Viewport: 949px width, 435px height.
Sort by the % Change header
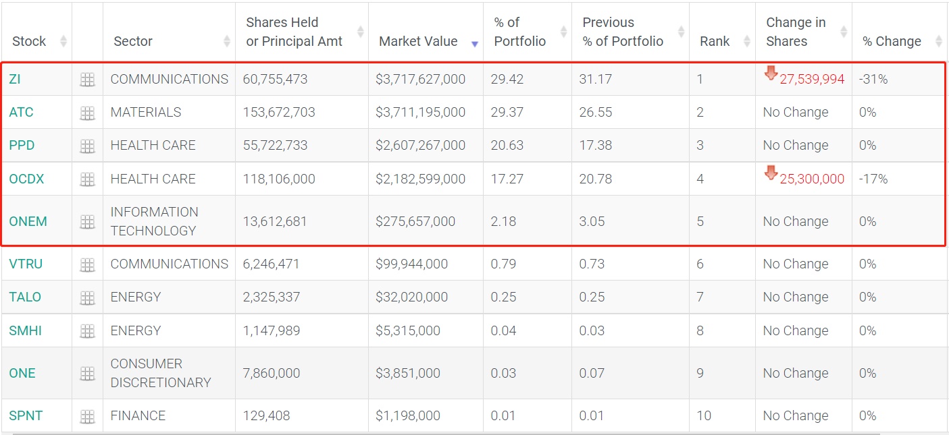892,41
